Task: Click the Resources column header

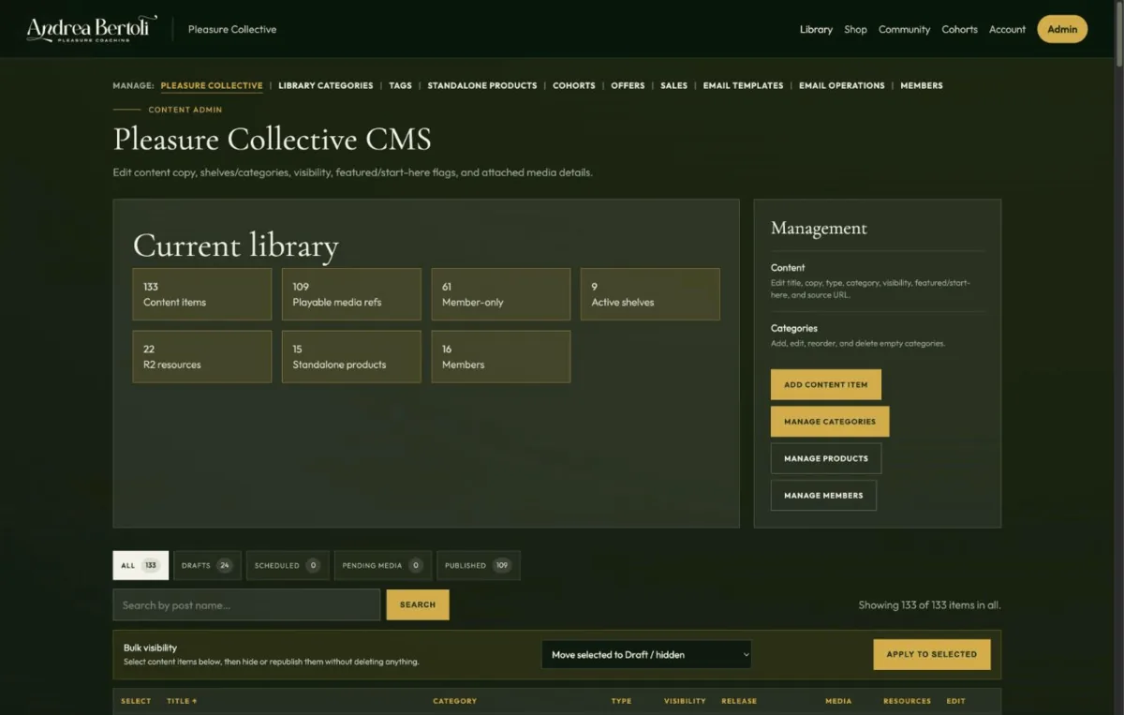Action: [x=907, y=701]
